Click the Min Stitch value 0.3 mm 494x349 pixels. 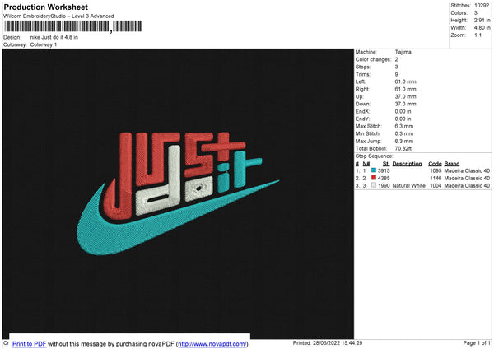404,134
